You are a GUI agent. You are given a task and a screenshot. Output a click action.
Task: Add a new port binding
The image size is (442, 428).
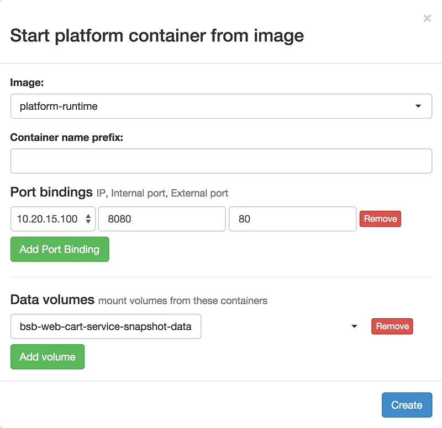point(60,249)
